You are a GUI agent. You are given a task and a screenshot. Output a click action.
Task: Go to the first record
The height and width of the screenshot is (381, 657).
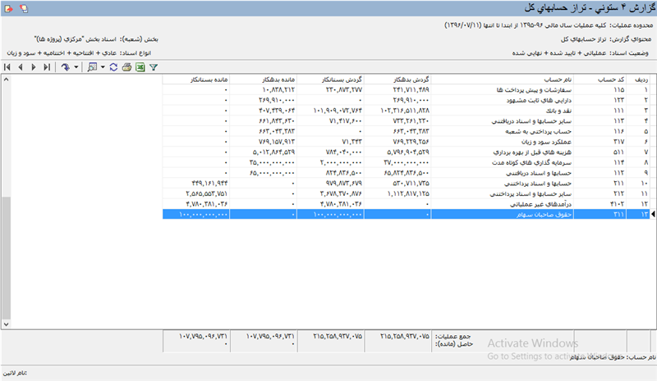7,66
